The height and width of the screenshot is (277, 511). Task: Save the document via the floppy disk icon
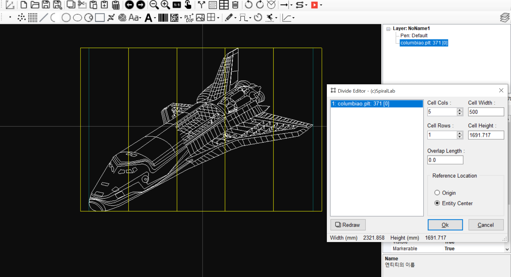[x=46, y=5]
